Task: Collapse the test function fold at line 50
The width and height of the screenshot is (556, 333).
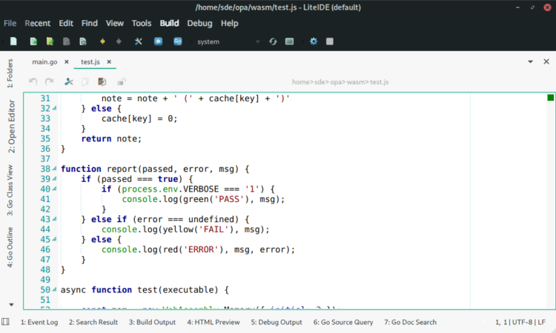Action: [x=54, y=289]
